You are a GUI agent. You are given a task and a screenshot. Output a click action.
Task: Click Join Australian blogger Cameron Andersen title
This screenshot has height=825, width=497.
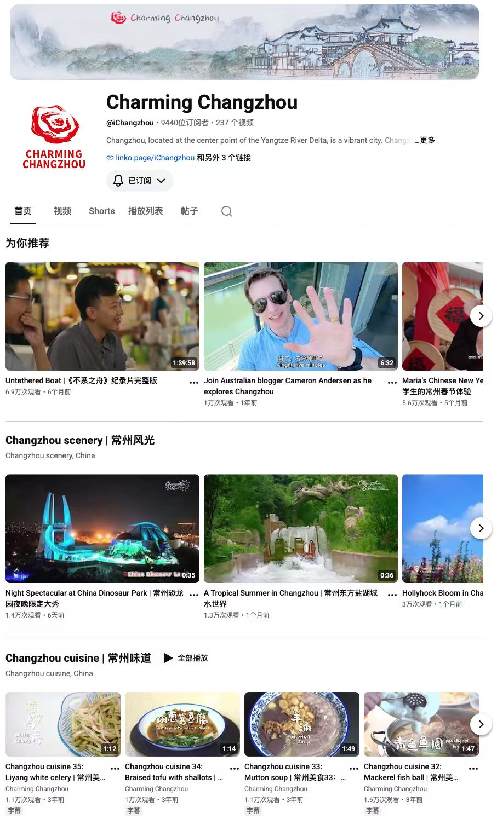[288, 386]
